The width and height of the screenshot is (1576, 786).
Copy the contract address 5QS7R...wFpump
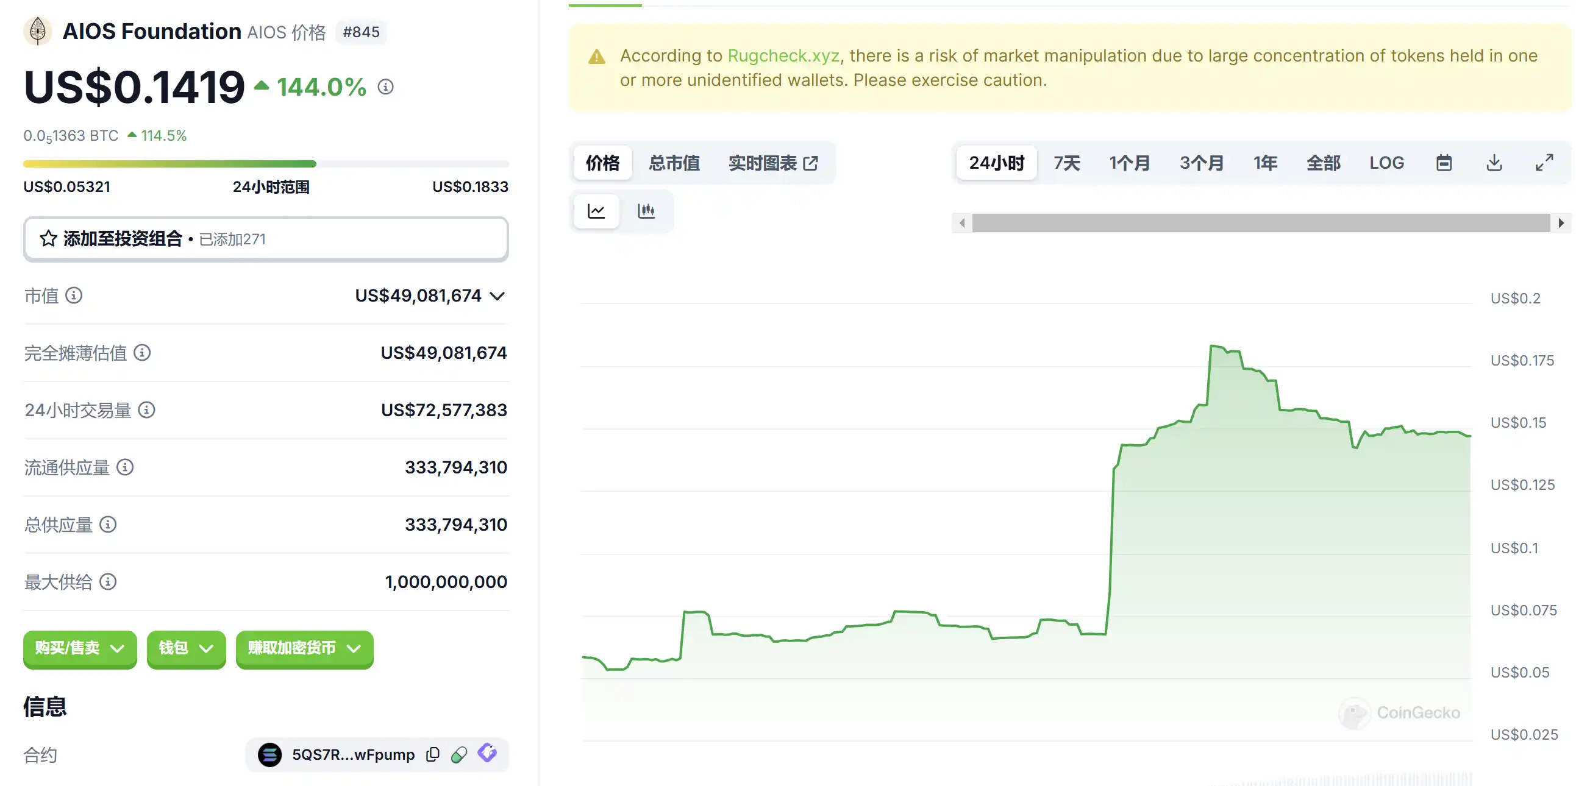coord(432,755)
